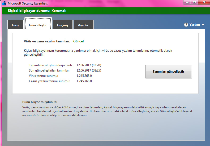This screenshot has height=146, width=210.
Task: Open the Yardım help menu label
Action: click(195, 25)
